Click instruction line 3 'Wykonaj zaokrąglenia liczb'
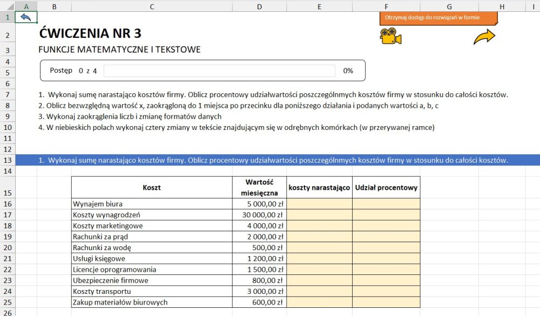Viewport: 540px width, 317px height. click(x=130, y=116)
